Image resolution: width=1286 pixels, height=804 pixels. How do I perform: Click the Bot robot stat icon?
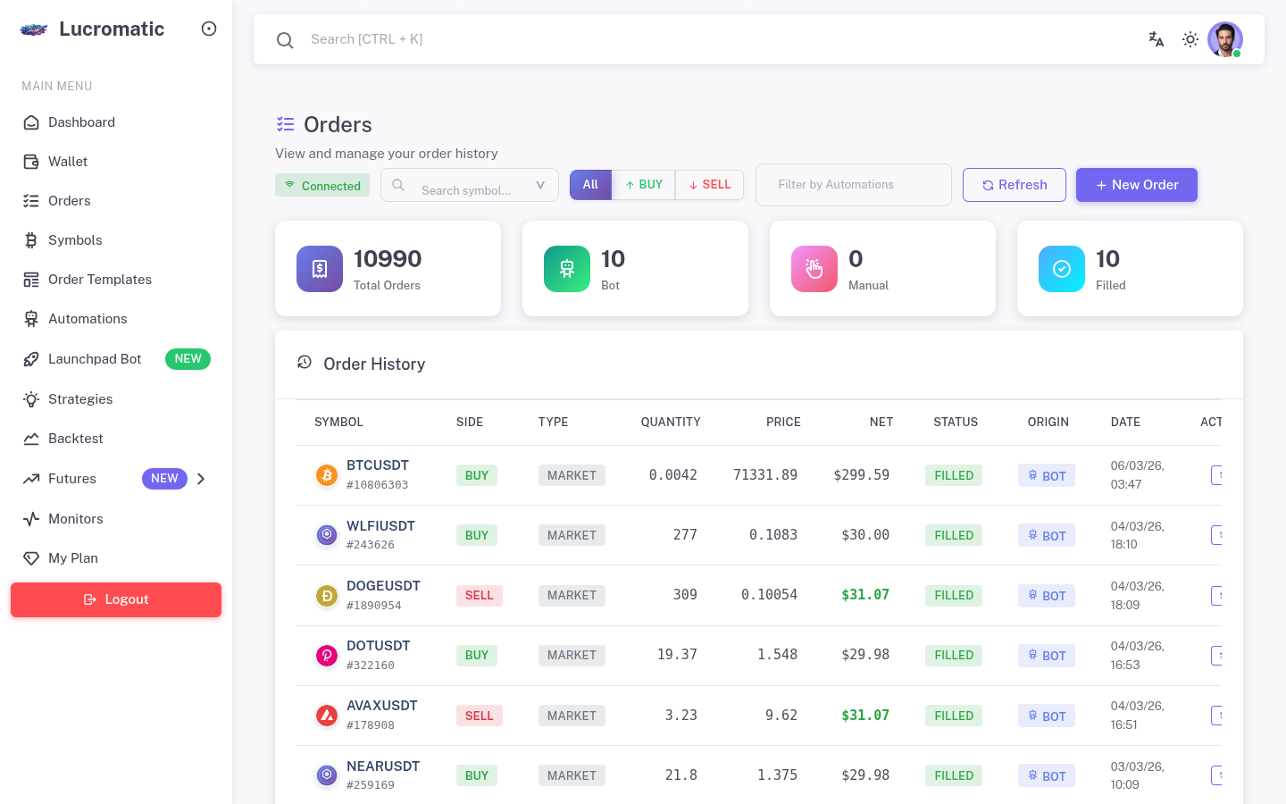(x=567, y=269)
